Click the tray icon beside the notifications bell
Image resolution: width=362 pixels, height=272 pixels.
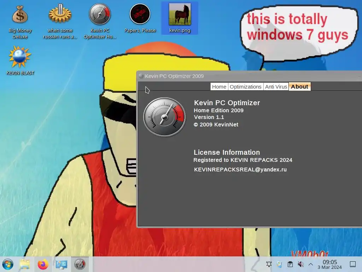tap(280, 264)
